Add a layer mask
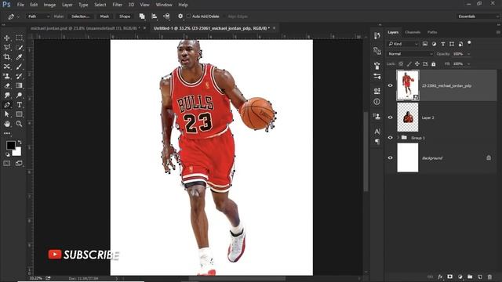The width and height of the screenshot is (502, 282). click(x=449, y=277)
